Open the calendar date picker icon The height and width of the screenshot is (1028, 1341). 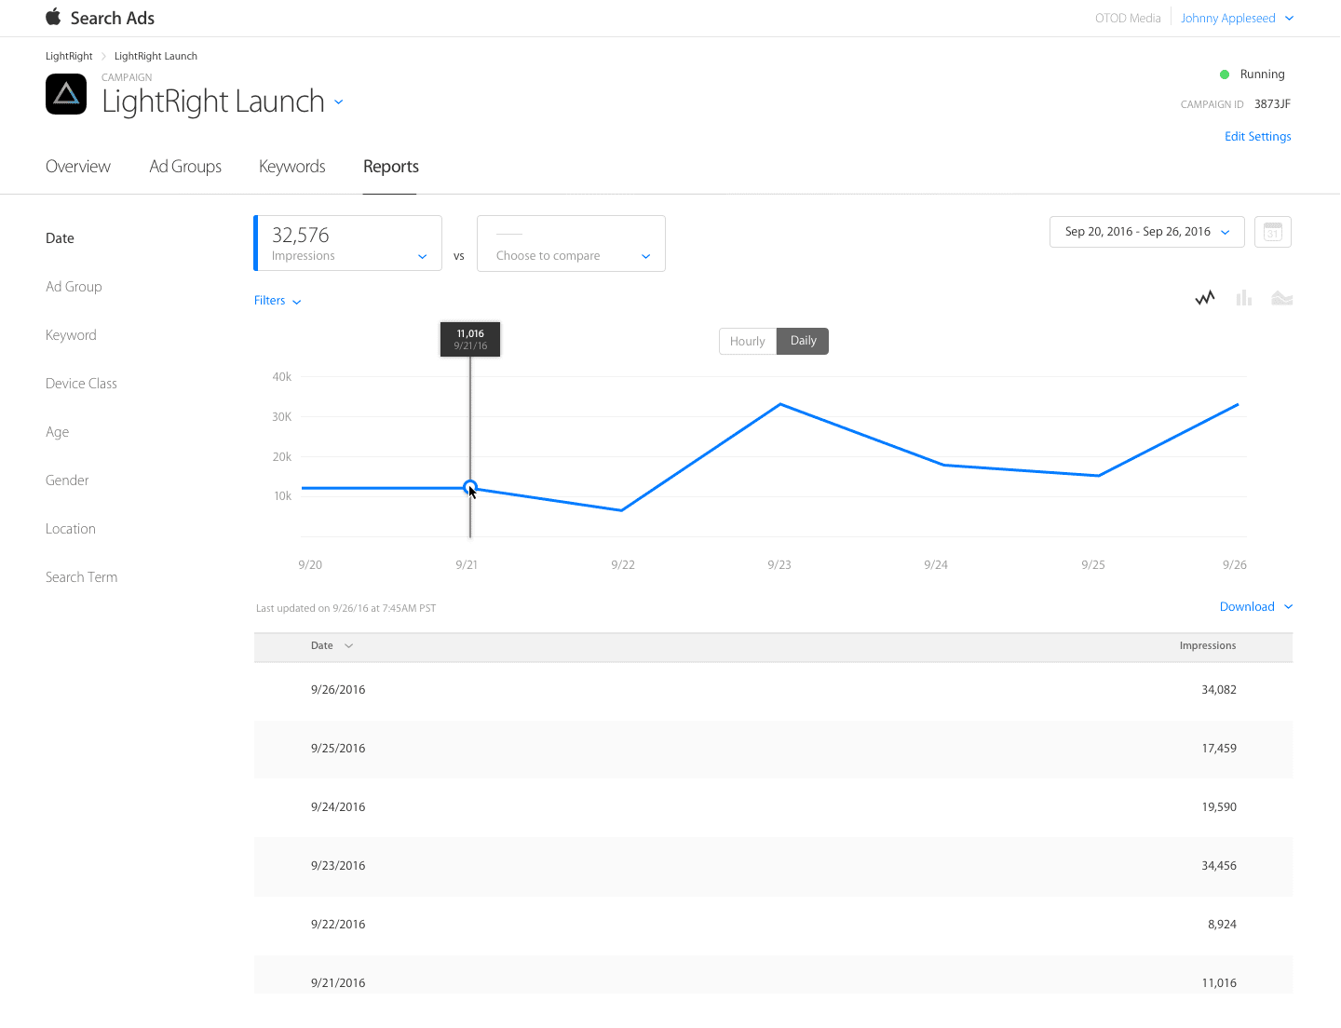pos(1272,232)
